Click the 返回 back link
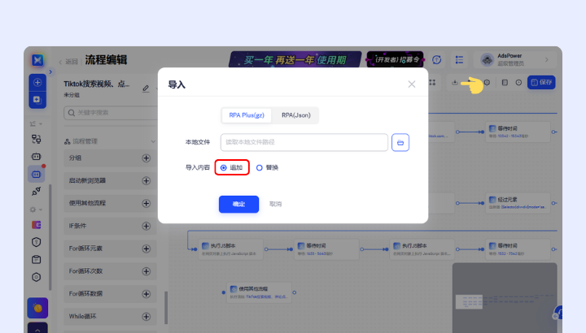Viewport: 586px width, 333px height. point(68,62)
